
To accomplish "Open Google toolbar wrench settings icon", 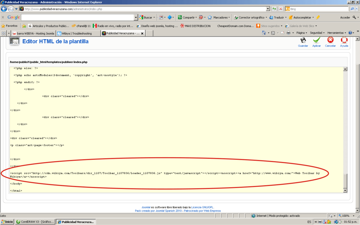I will pyautogui.click(x=354, y=17).
